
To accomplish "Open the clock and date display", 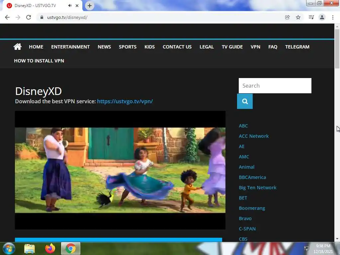I will tap(323, 249).
